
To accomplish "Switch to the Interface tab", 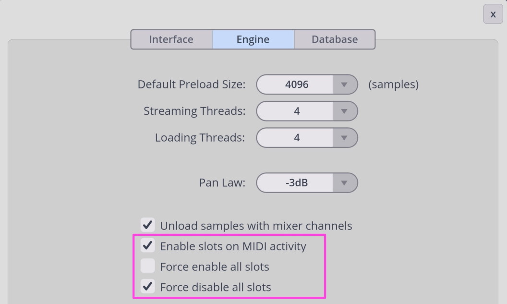I will [172, 39].
